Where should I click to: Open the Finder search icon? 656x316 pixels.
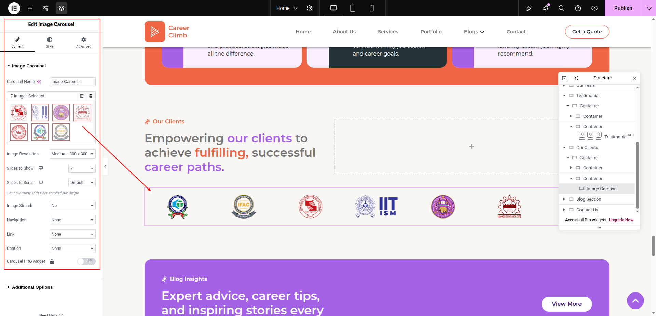(x=562, y=8)
